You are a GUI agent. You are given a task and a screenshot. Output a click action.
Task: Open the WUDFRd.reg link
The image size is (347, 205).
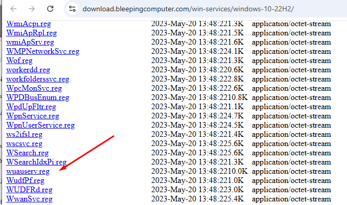[x=29, y=190]
